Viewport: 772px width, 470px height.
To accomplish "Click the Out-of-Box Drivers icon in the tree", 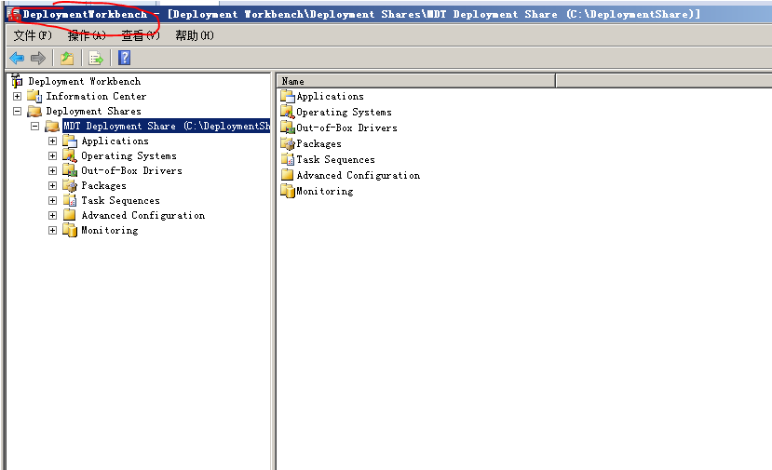I will [70, 170].
